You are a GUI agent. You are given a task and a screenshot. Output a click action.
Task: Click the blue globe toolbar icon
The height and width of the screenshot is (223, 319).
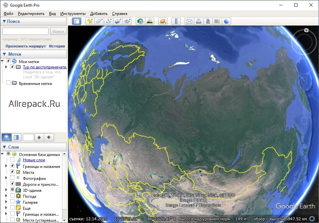coord(226,21)
